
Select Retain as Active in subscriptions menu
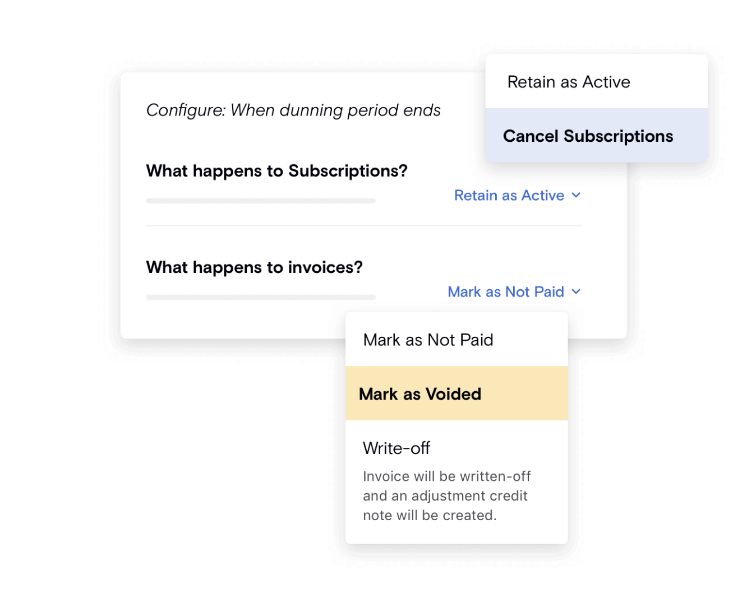(569, 82)
